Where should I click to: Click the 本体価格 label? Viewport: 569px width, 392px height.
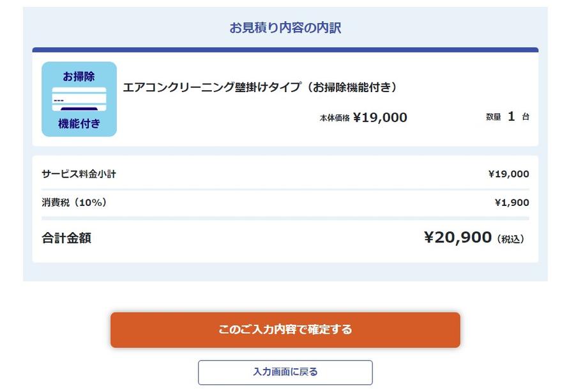(x=335, y=118)
